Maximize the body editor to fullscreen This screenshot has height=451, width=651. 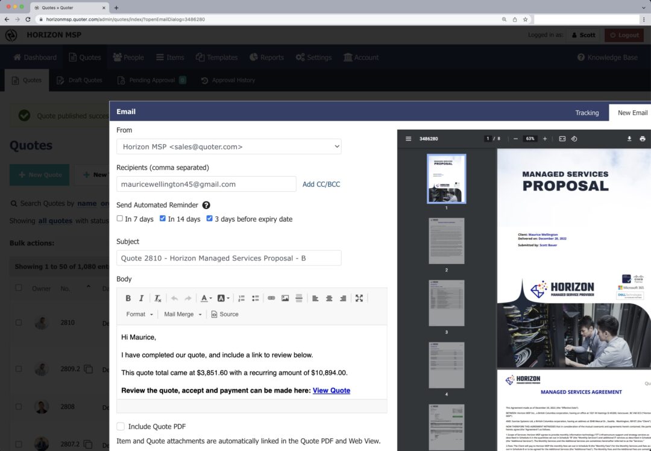pyautogui.click(x=359, y=298)
